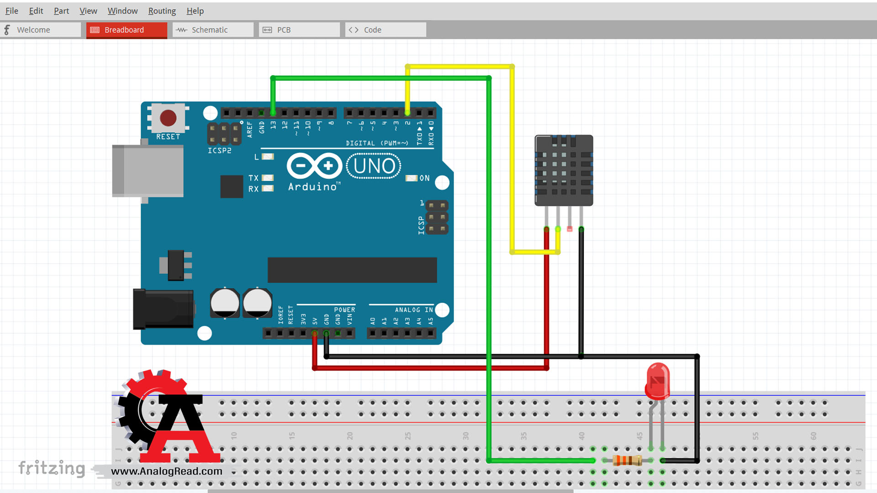Click the angle brackets icon on Code tab
The image size is (877, 493).
pyautogui.click(x=354, y=30)
